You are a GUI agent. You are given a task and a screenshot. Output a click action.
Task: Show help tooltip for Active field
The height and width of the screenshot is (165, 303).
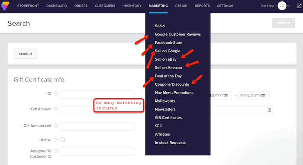point(56,139)
